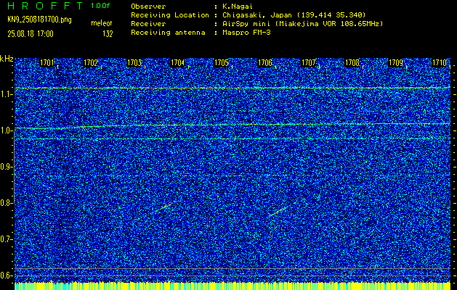Click time marker 1709
The width and height of the screenshot is (457, 290).
[396, 62]
